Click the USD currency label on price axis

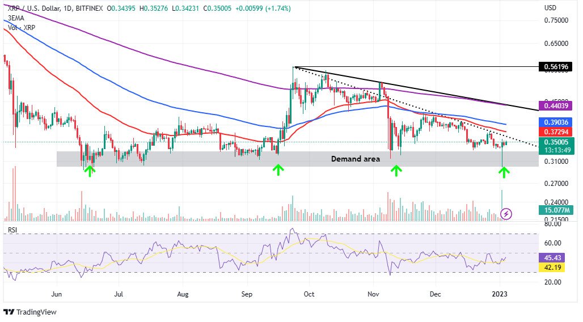pyautogui.click(x=550, y=8)
